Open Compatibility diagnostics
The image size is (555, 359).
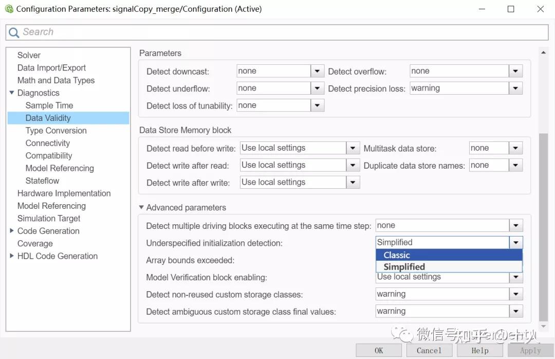(49, 156)
